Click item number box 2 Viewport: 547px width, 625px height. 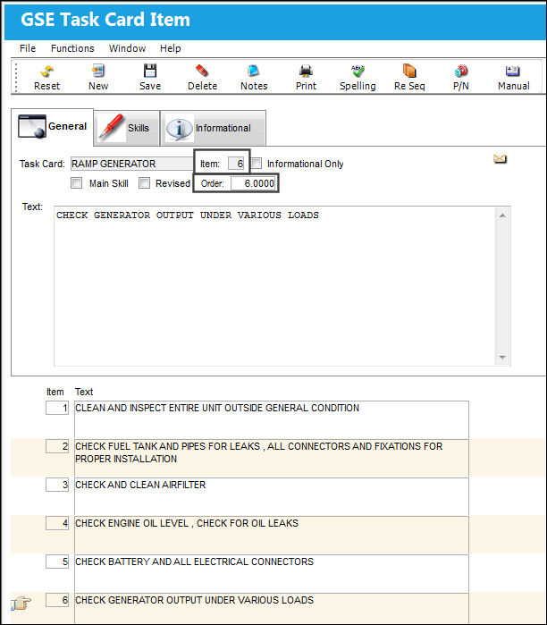point(57,446)
